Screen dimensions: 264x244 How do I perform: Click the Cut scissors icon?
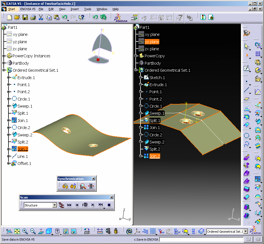[41, 18]
